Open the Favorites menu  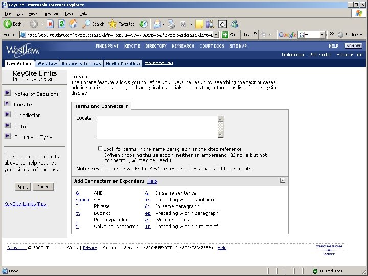tap(51, 14)
